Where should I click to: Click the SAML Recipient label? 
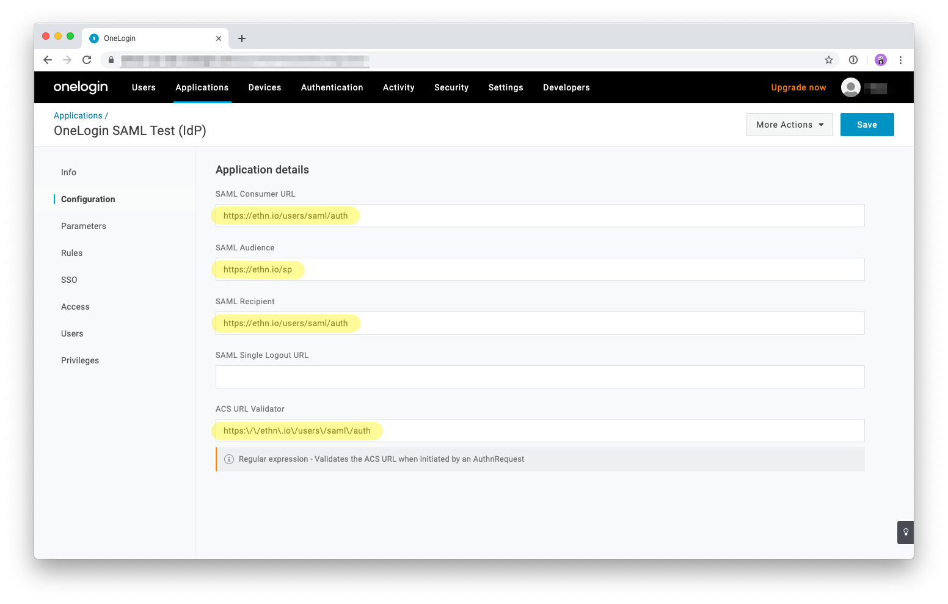click(245, 302)
